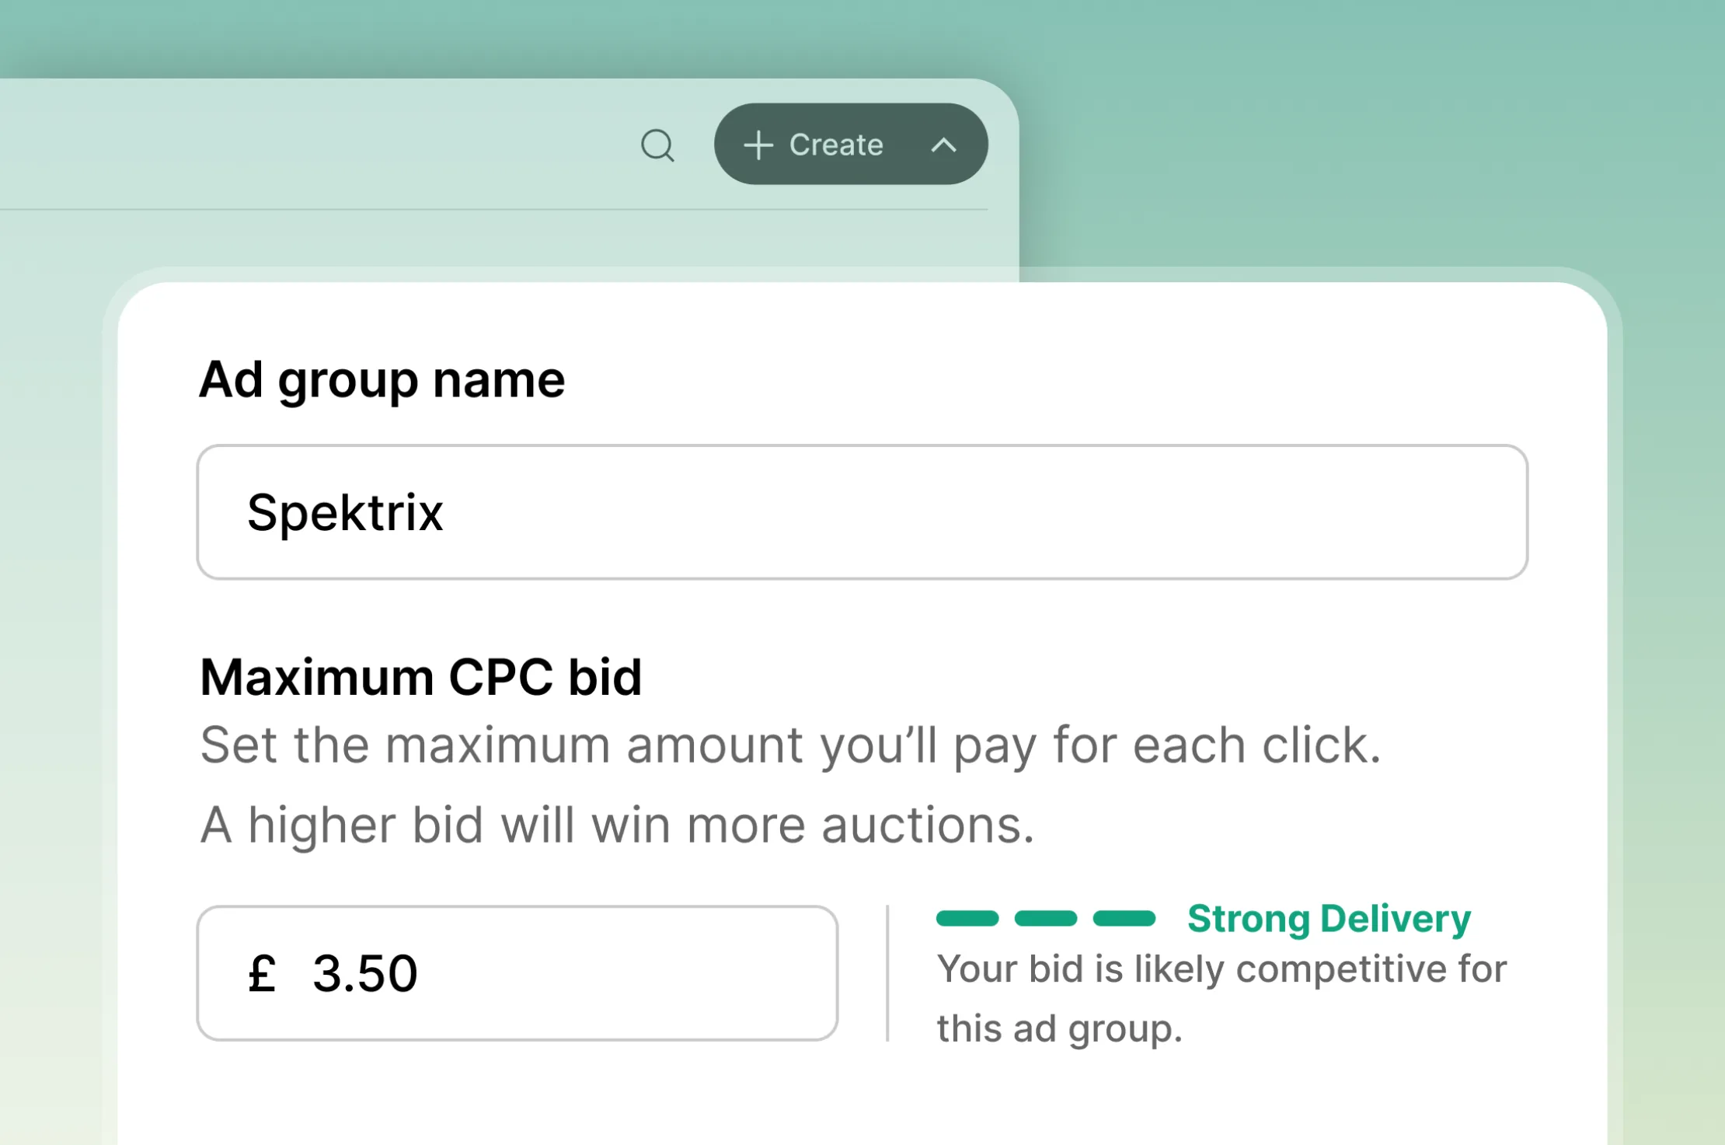Click the third green delivery strength bar
Viewport: 1725px width, 1145px height.
tap(1124, 919)
